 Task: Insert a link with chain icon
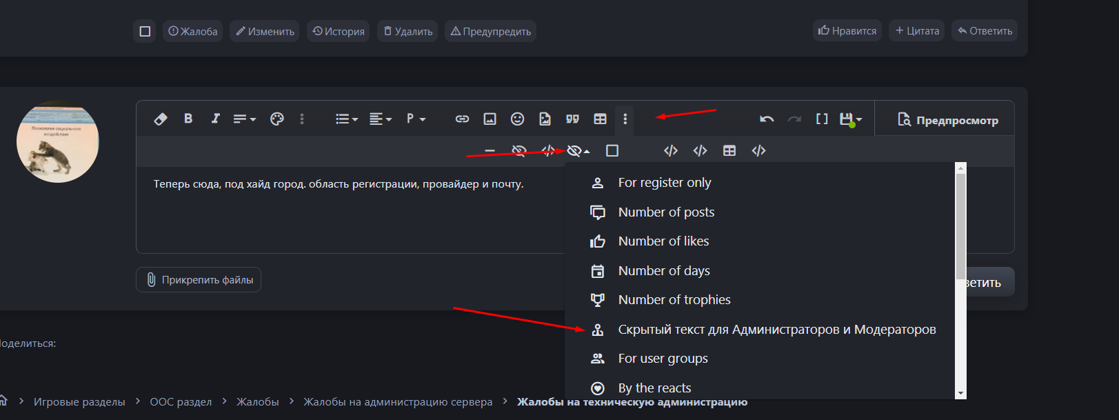(462, 119)
